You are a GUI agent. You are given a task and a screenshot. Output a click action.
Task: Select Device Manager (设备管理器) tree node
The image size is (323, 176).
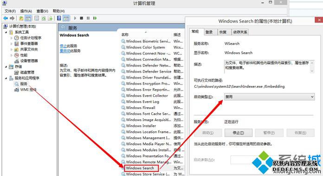[x=29, y=61]
